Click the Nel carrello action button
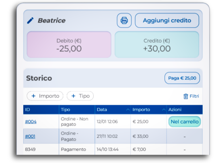The width and height of the screenshot is (218, 163). 184,122
